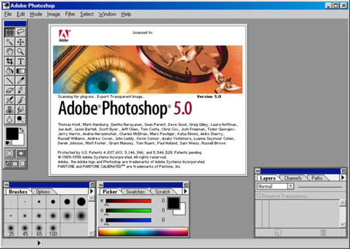Open the Select menu

point(87,14)
